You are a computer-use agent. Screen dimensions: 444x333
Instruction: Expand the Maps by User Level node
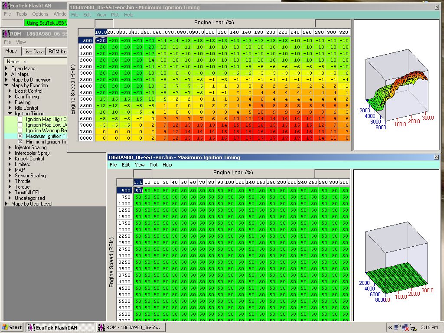coord(7,204)
